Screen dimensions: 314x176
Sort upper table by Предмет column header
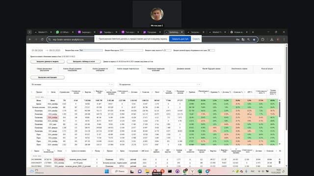39,92
